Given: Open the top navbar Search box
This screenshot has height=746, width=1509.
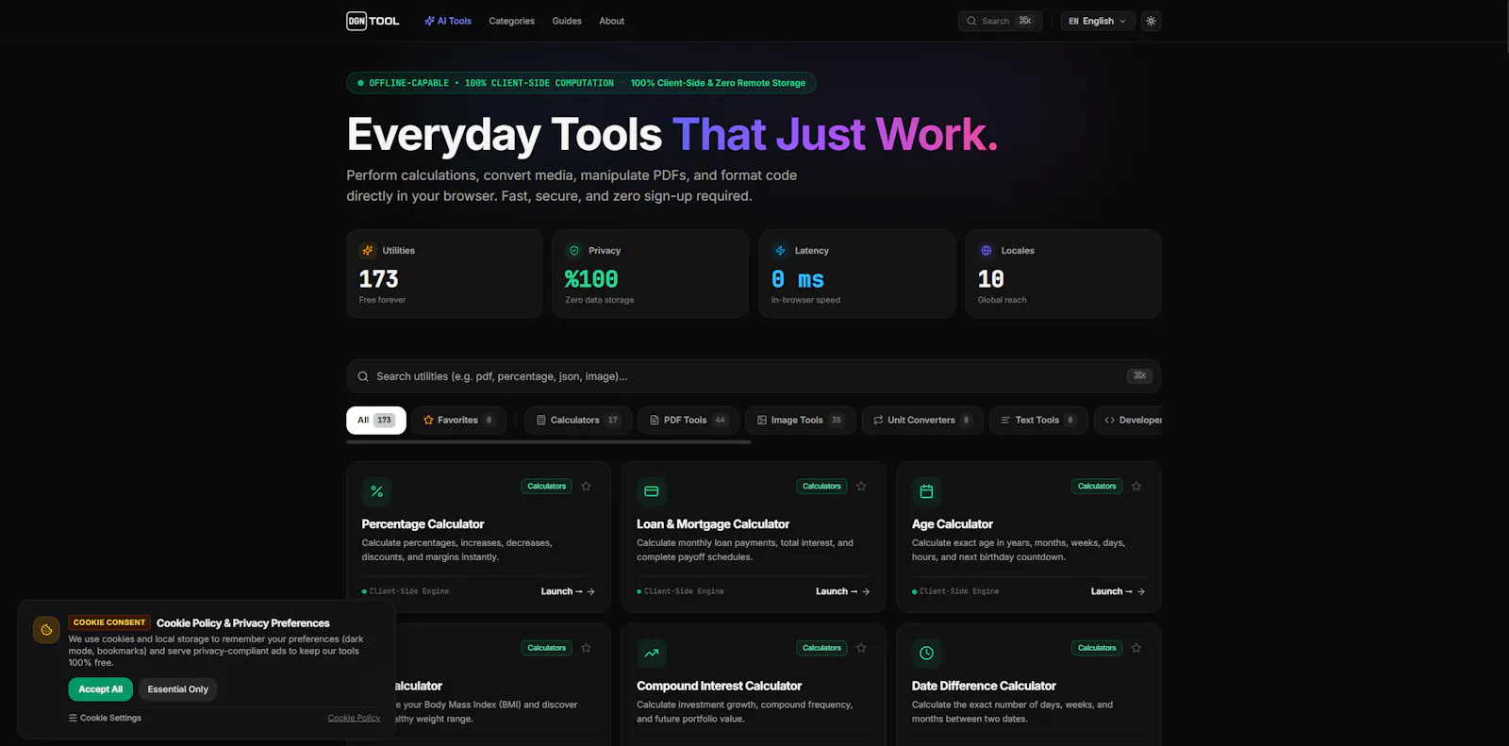Looking at the screenshot, I should click(1000, 21).
